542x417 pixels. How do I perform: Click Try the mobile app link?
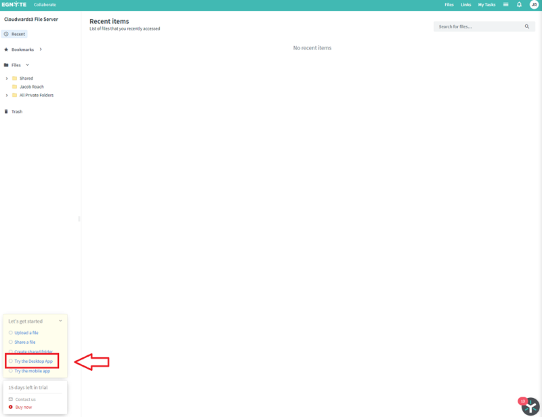click(32, 371)
